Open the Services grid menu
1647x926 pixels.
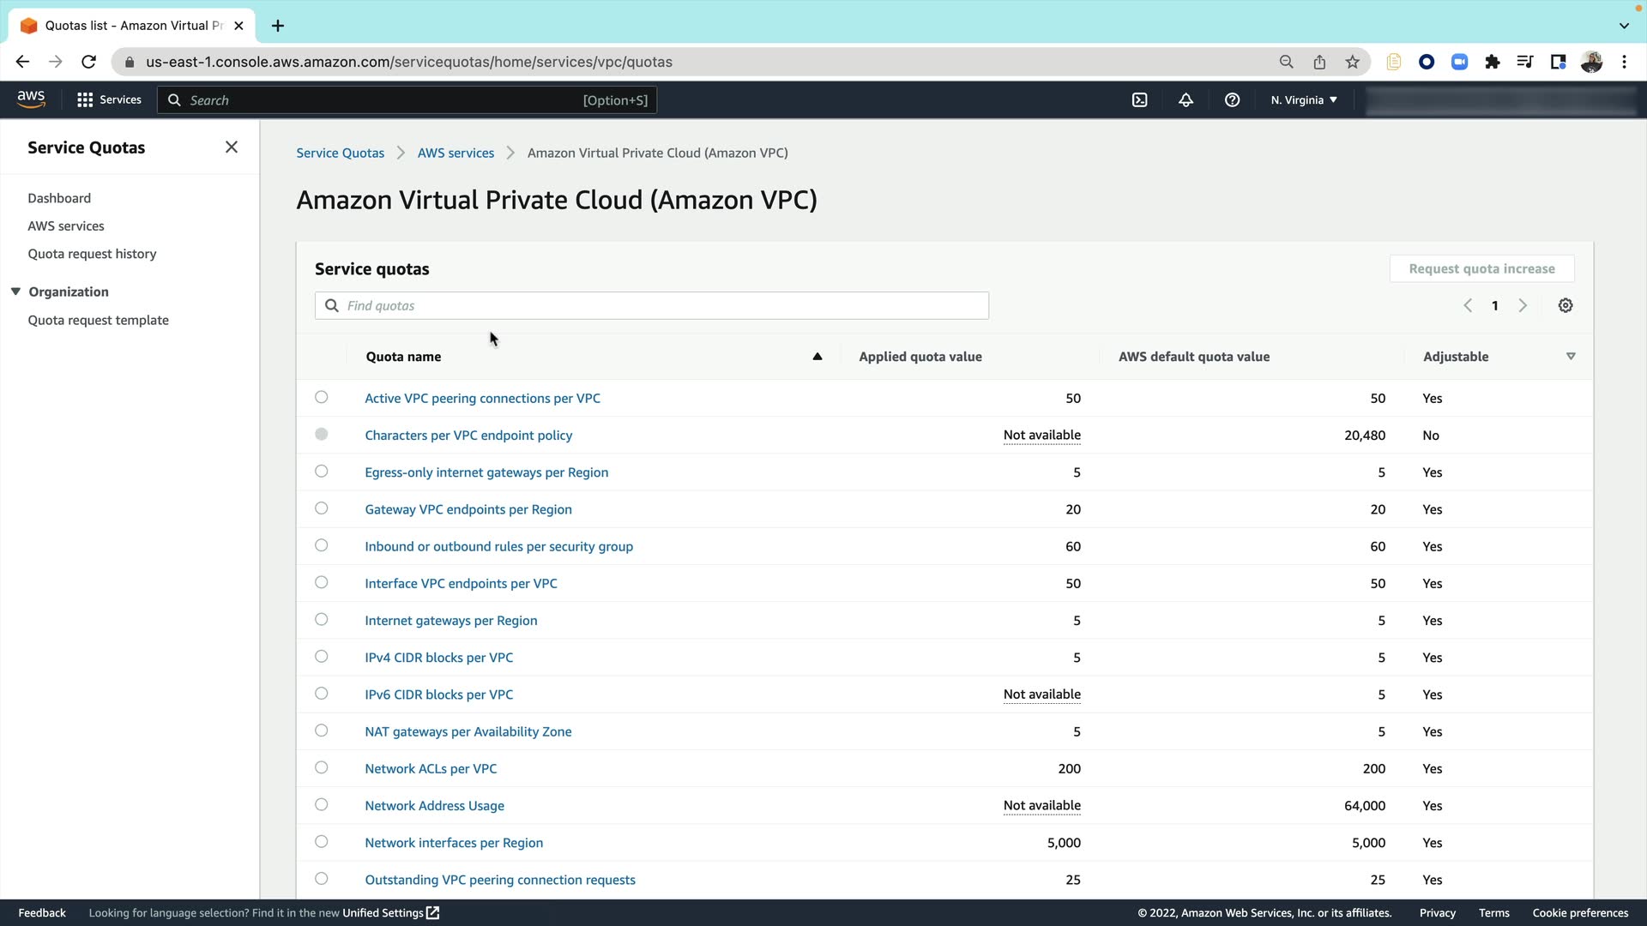[x=109, y=100]
